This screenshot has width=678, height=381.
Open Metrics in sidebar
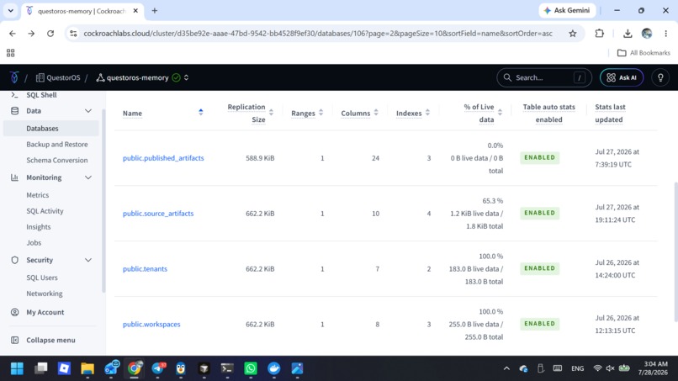coord(37,195)
